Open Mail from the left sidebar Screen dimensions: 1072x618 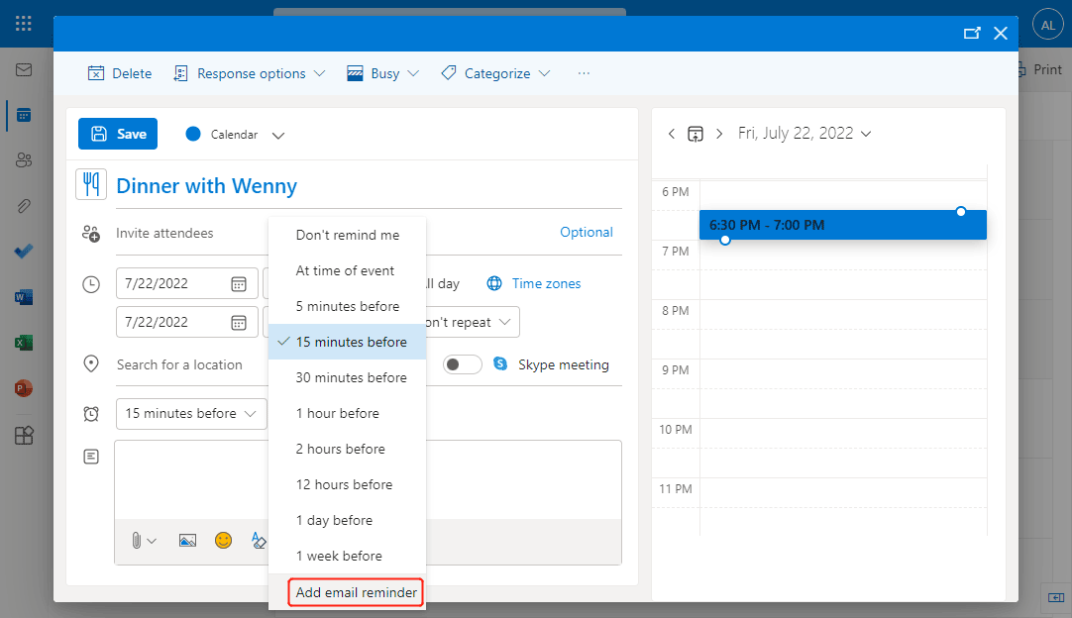pos(24,70)
